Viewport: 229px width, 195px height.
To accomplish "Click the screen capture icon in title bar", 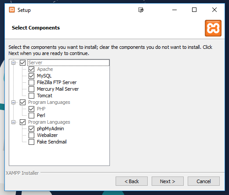I will (x=141, y=10).
